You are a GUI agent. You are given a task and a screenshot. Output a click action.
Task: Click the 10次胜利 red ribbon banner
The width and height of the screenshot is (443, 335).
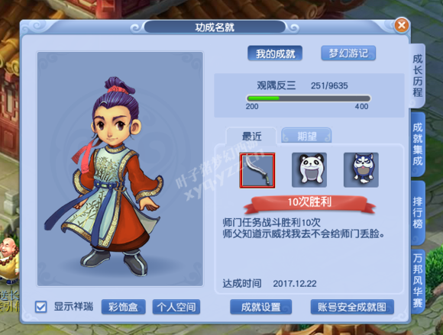(309, 204)
